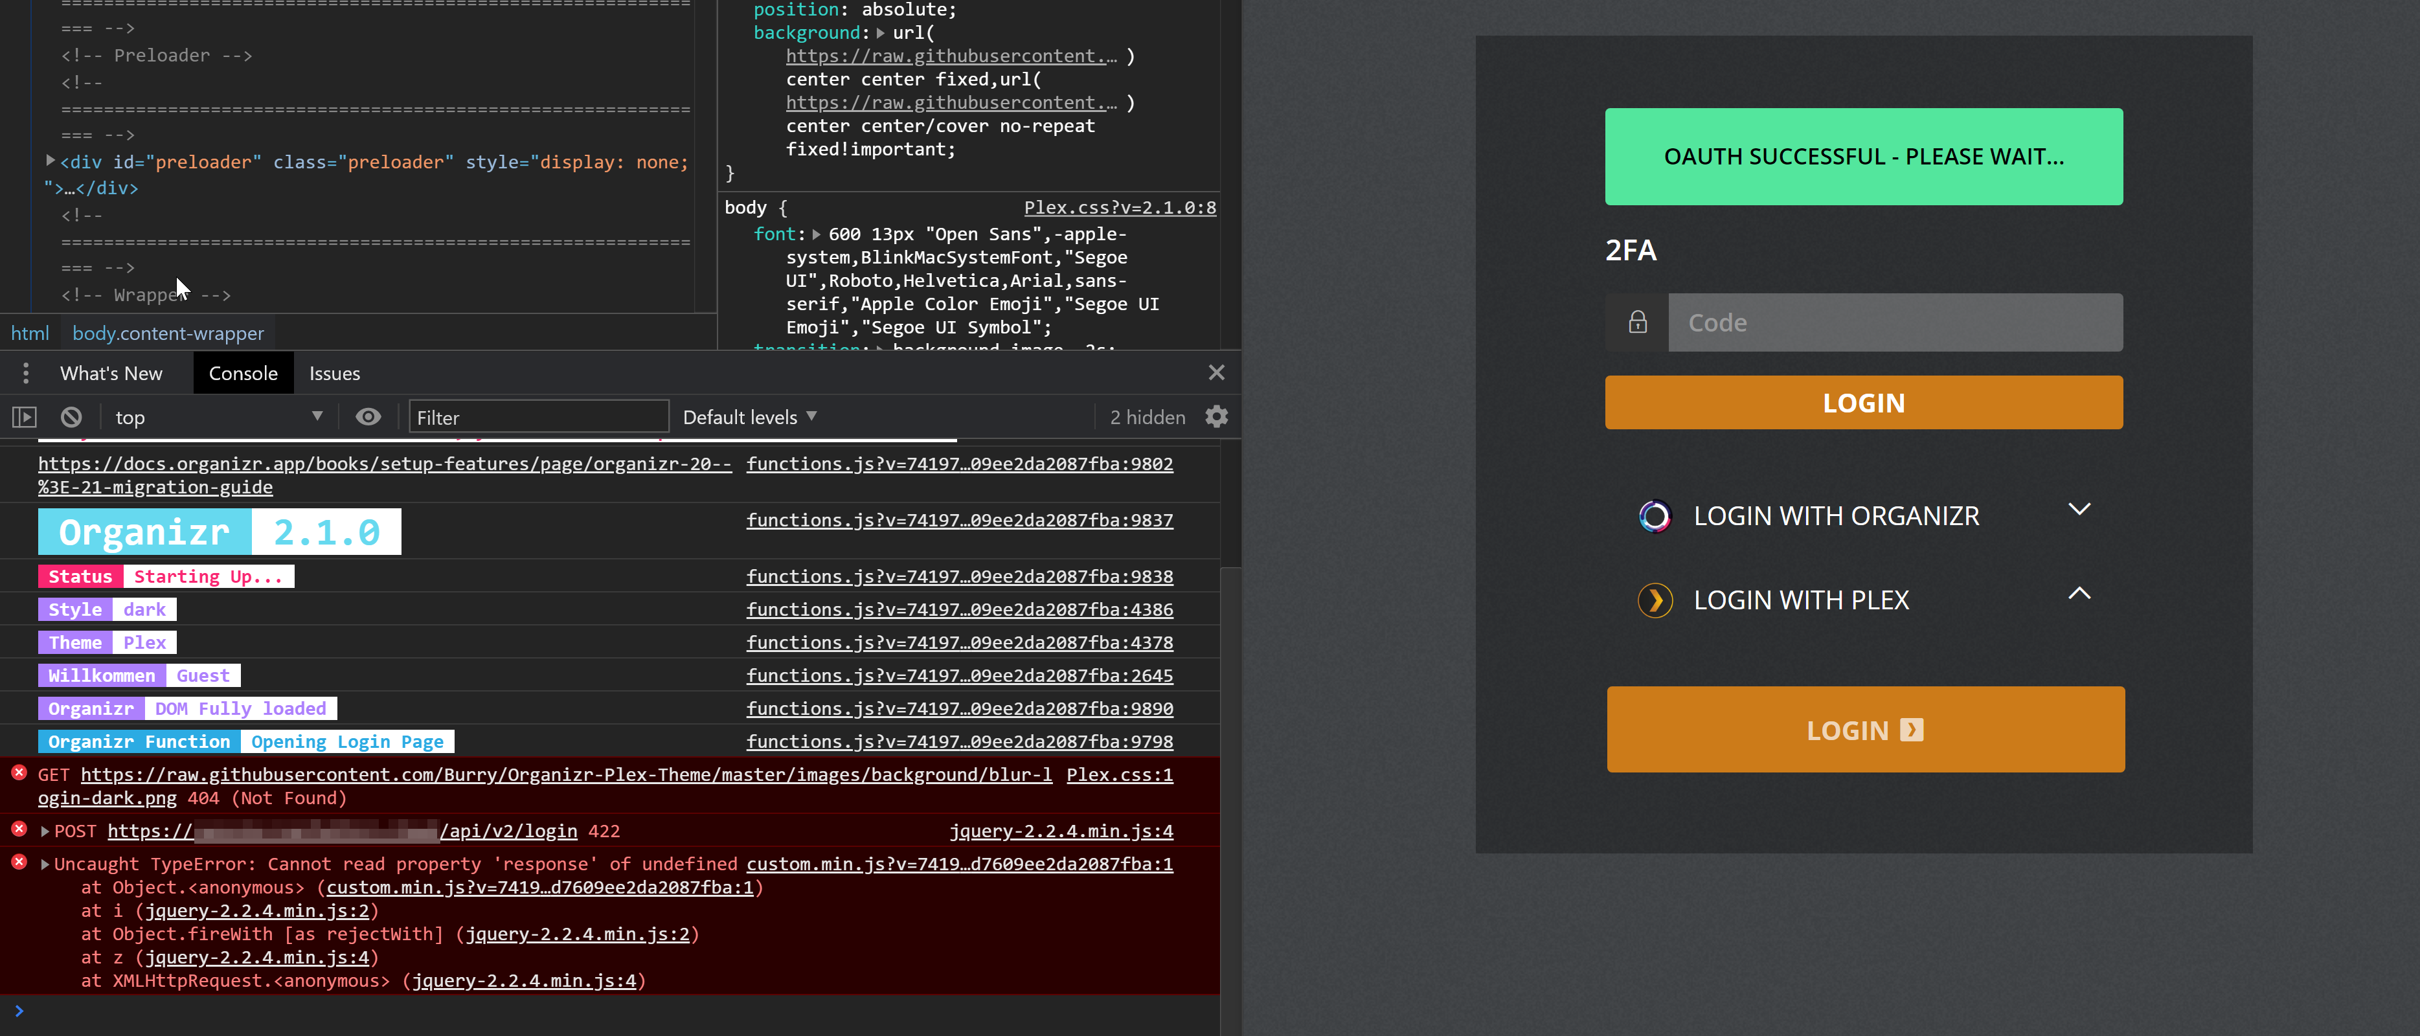Collapse the Login with Plex section

tap(2079, 594)
